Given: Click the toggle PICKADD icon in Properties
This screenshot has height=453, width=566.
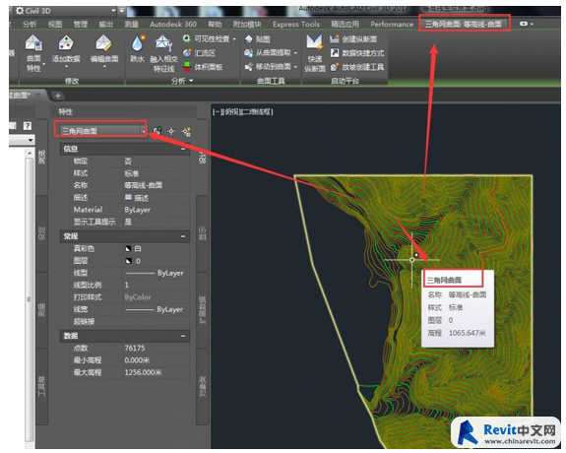Looking at the screenshot, I should point(157,131).
